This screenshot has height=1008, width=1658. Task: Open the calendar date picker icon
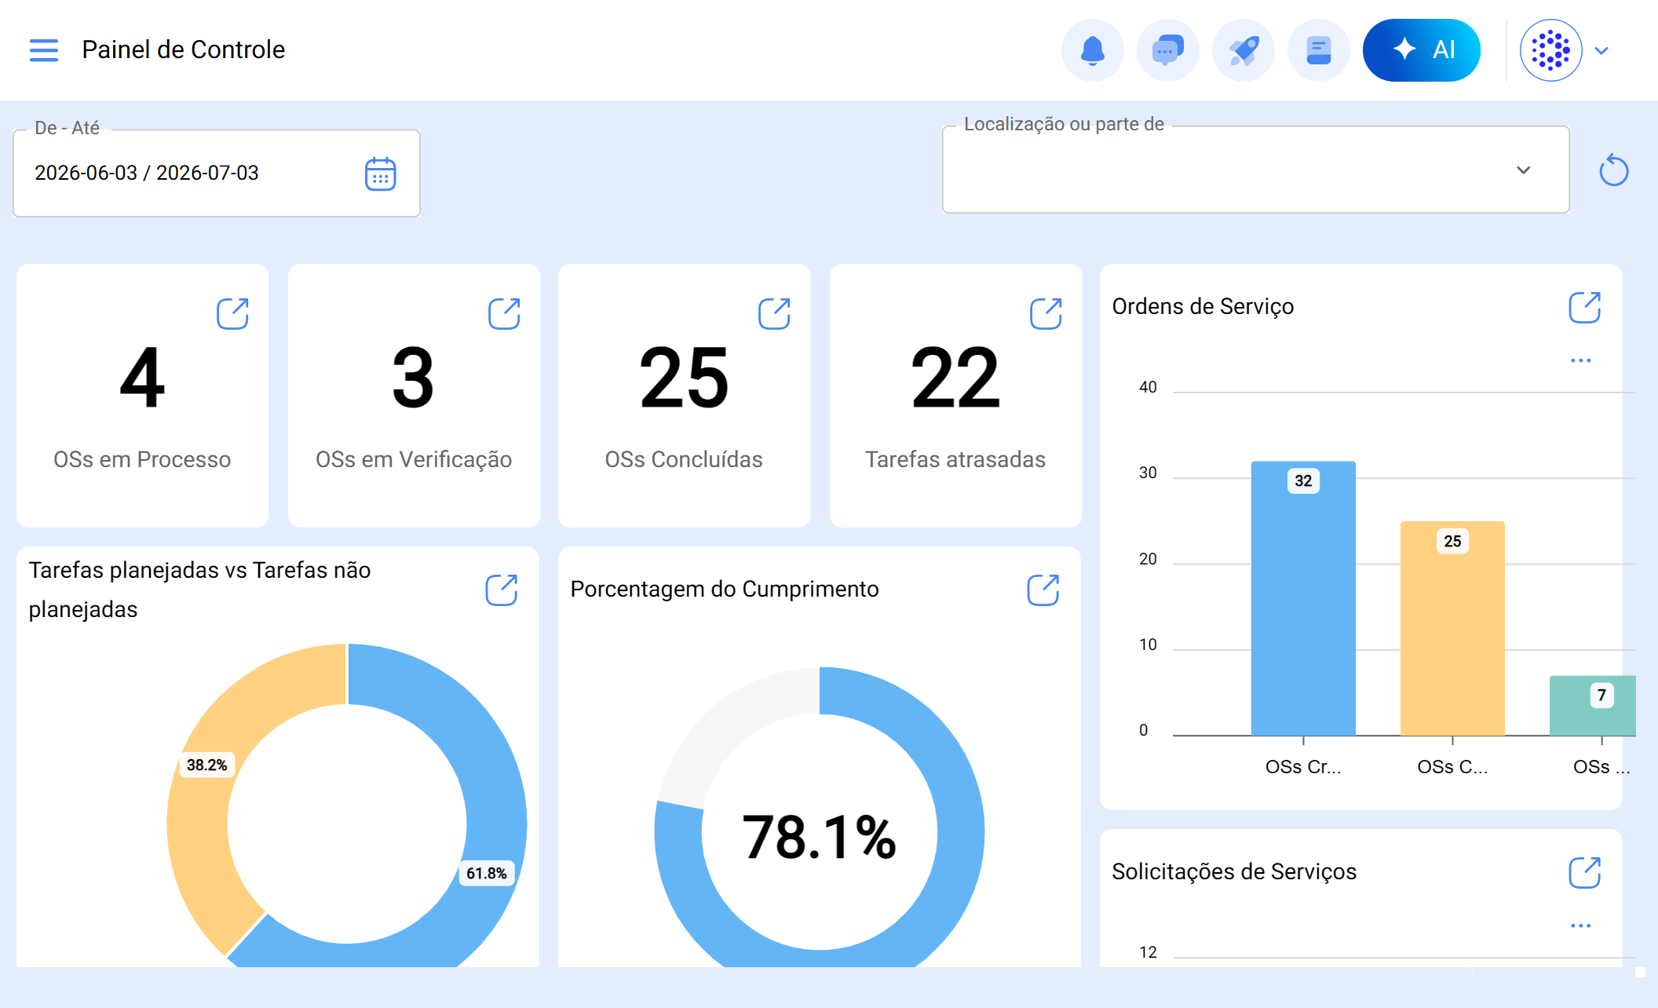[x=381, y=173]
